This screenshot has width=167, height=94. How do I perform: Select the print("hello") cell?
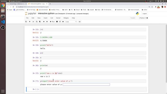click(93, 45)
